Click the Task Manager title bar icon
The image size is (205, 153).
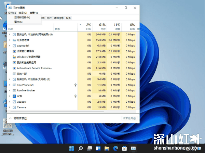(x=10, y=8)
